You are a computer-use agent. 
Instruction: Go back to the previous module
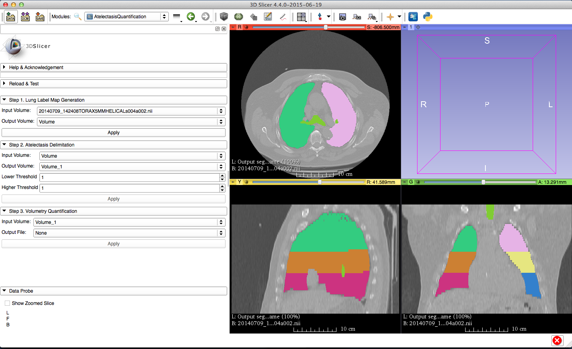coord(191,17)
